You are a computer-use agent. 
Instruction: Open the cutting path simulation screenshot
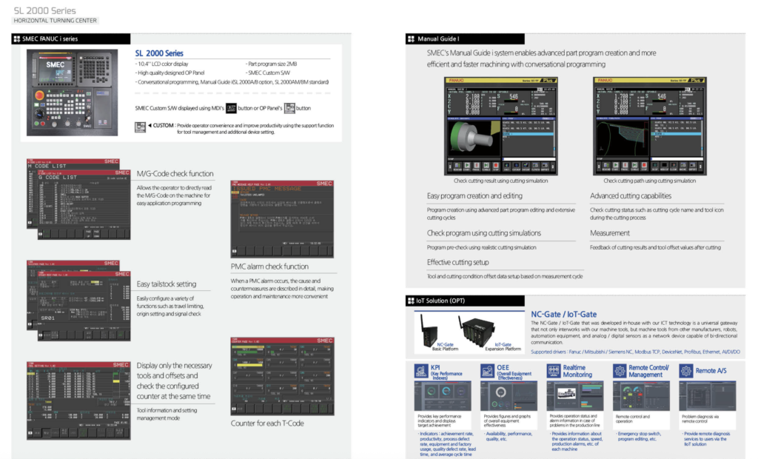coord(650,127)
